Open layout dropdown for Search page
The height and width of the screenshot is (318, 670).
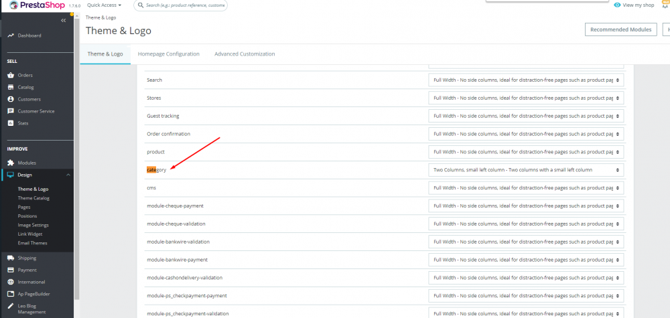click(x=526, y=80)
